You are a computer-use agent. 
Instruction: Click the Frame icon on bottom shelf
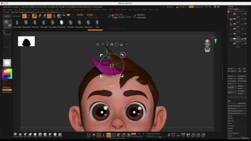pos(114,135)
